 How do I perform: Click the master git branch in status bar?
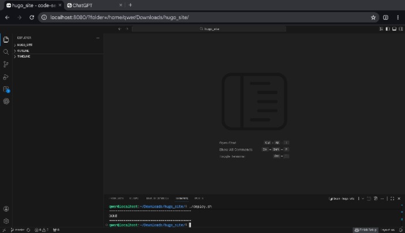click(x=17, y=230)
